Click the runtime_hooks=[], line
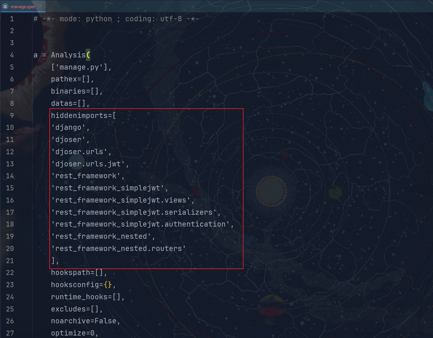433x338 pixels. [88, 297]
